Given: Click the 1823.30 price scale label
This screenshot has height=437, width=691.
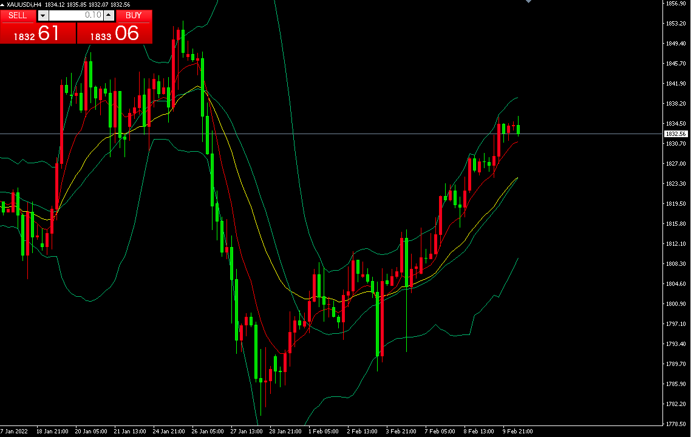Looking at the screenshot, I should click(x=676, y=184).
